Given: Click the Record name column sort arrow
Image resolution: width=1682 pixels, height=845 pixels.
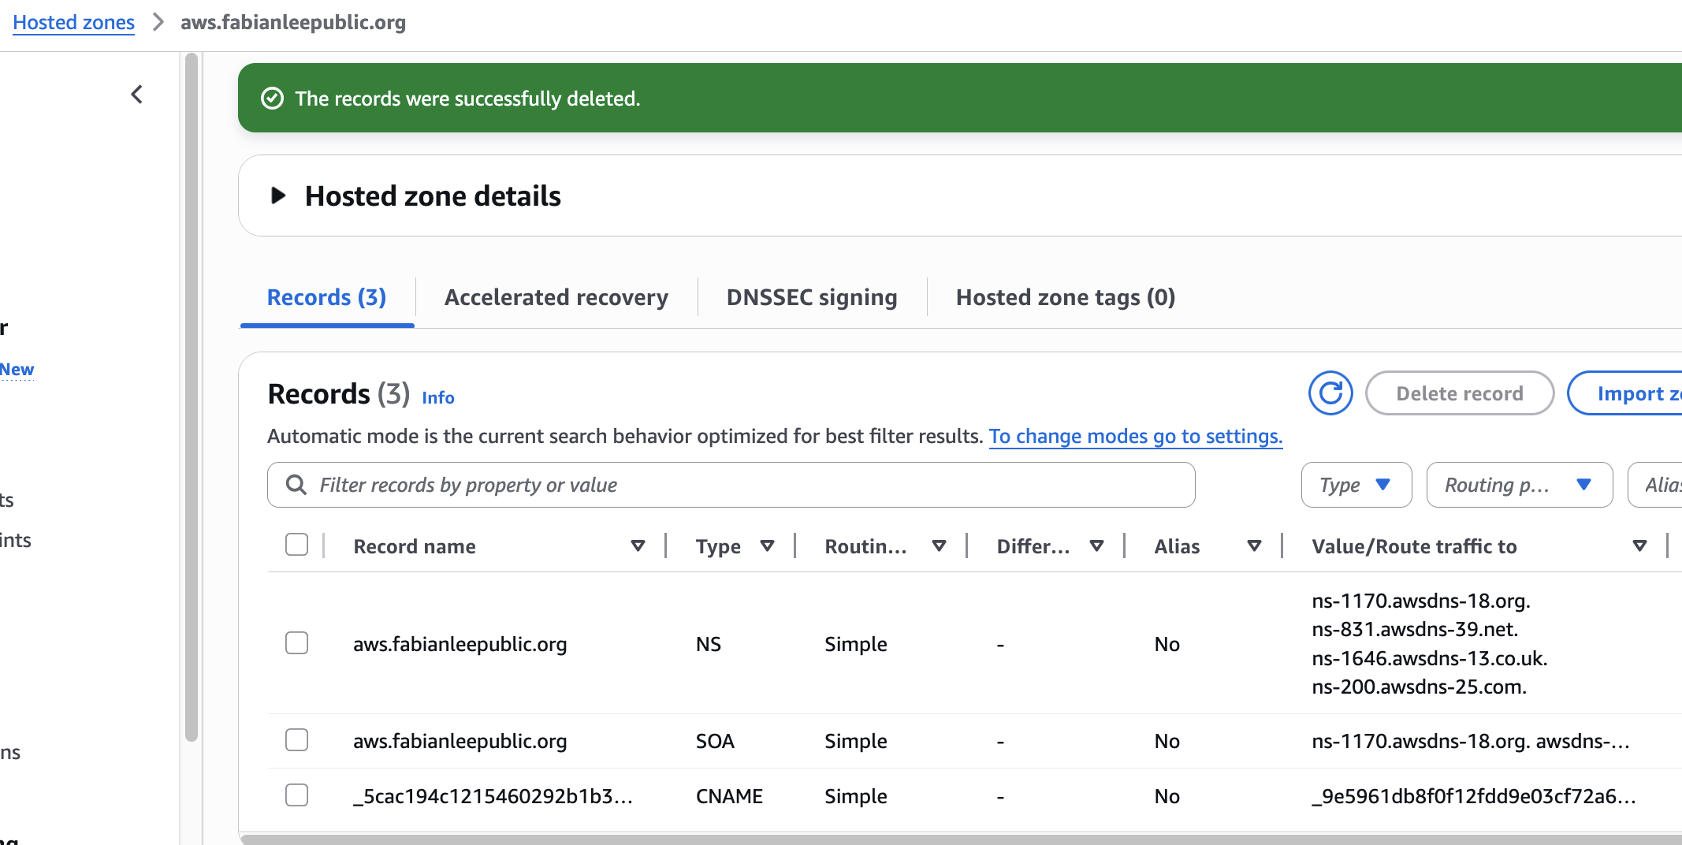Looking at the screenshot, I should 638,545.
